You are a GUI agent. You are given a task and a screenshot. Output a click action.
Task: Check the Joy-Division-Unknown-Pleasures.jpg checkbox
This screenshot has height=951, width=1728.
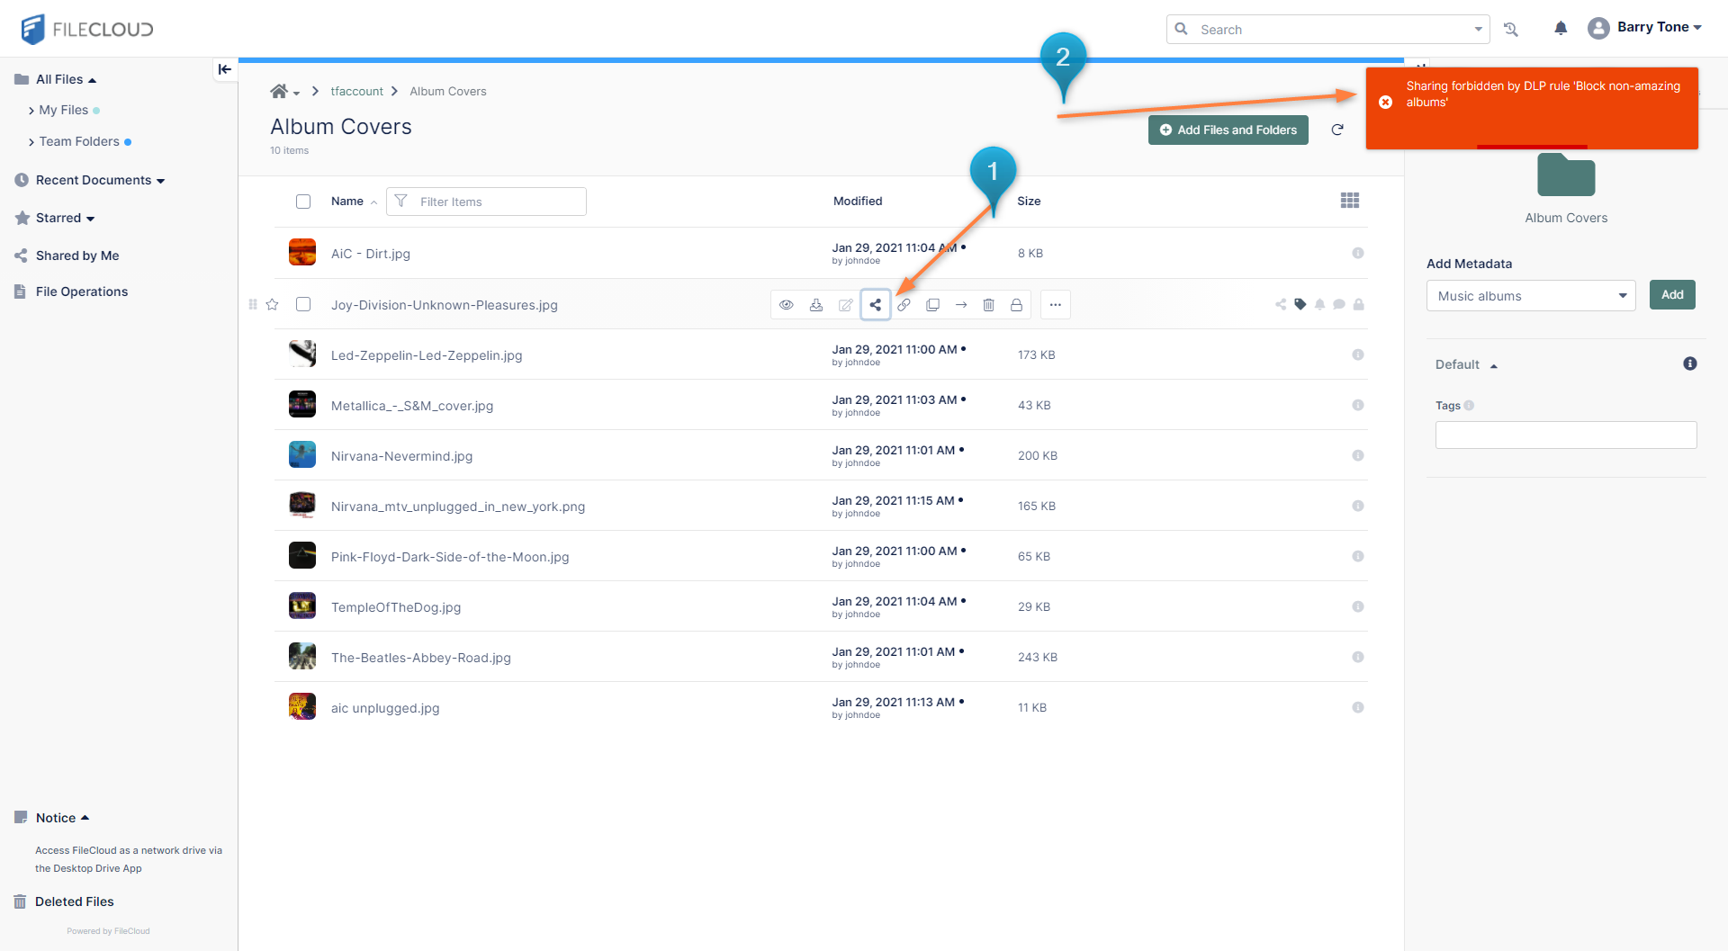[x=303, y=304]
